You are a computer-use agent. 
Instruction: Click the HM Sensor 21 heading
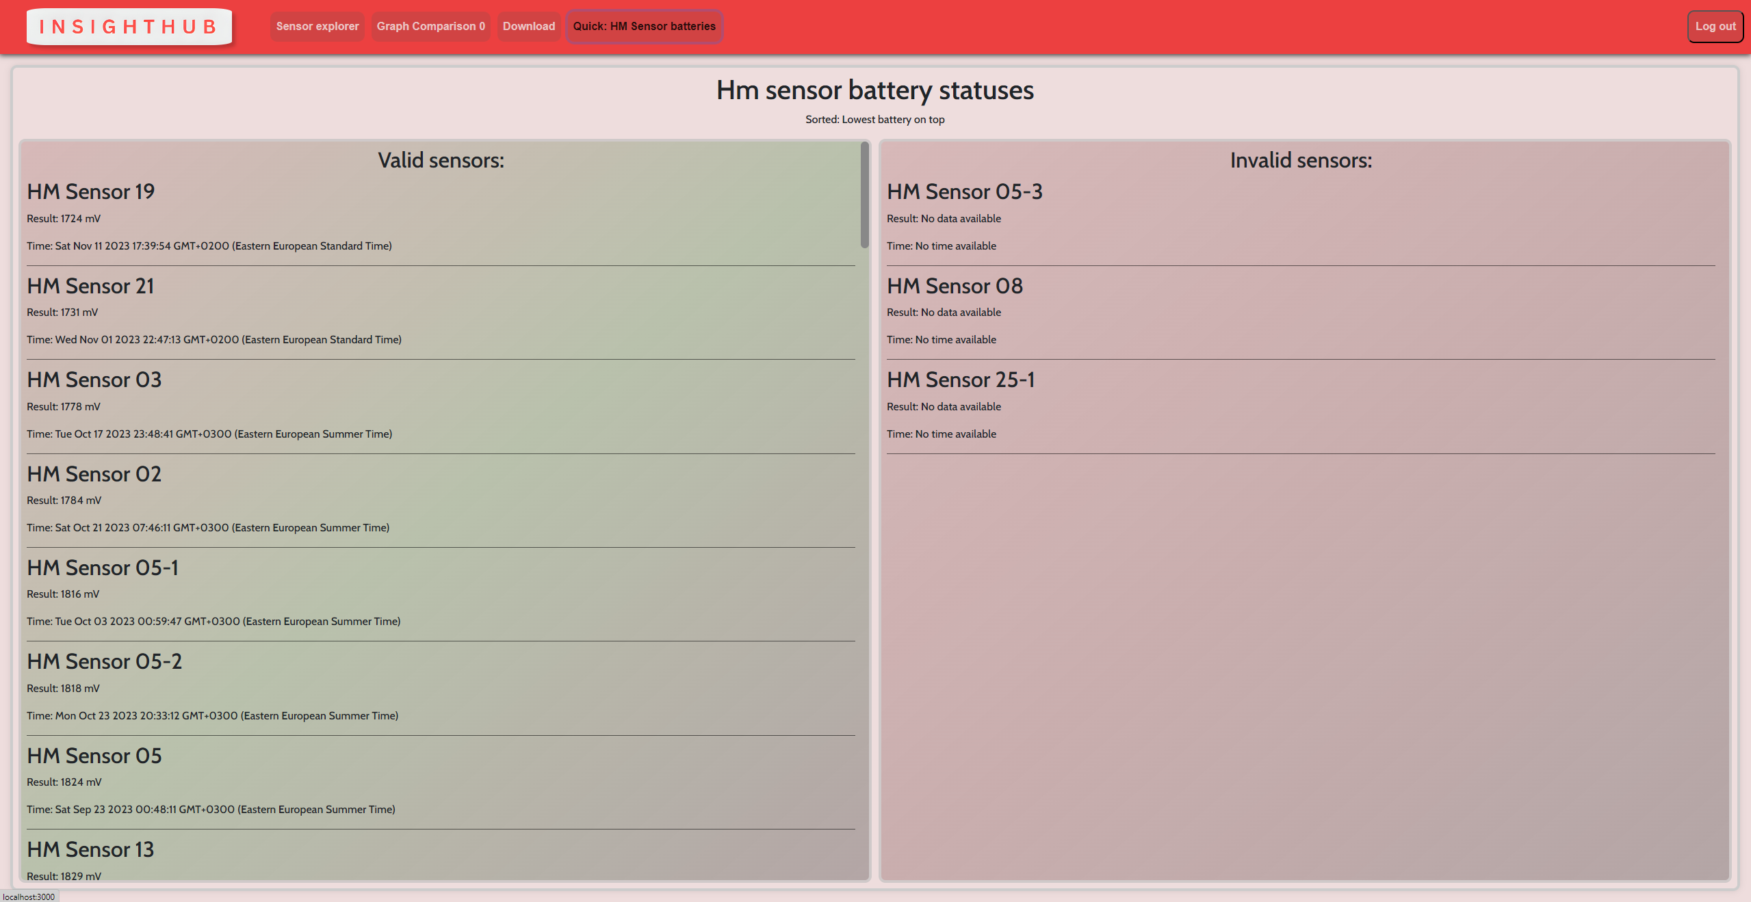coord(90,286)
